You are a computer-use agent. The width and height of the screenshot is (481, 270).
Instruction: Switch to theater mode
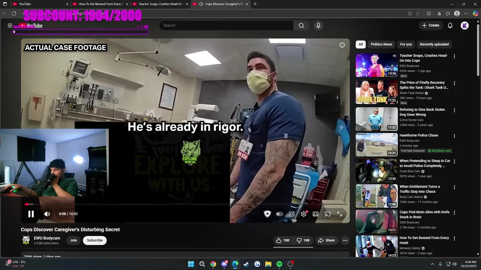[316, 214]
